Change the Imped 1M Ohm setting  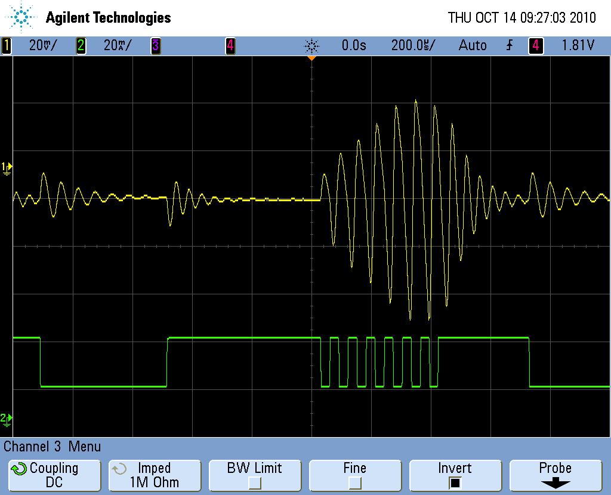(154, 475)
